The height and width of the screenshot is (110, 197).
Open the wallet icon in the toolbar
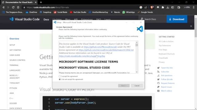[x=179, y=7]
